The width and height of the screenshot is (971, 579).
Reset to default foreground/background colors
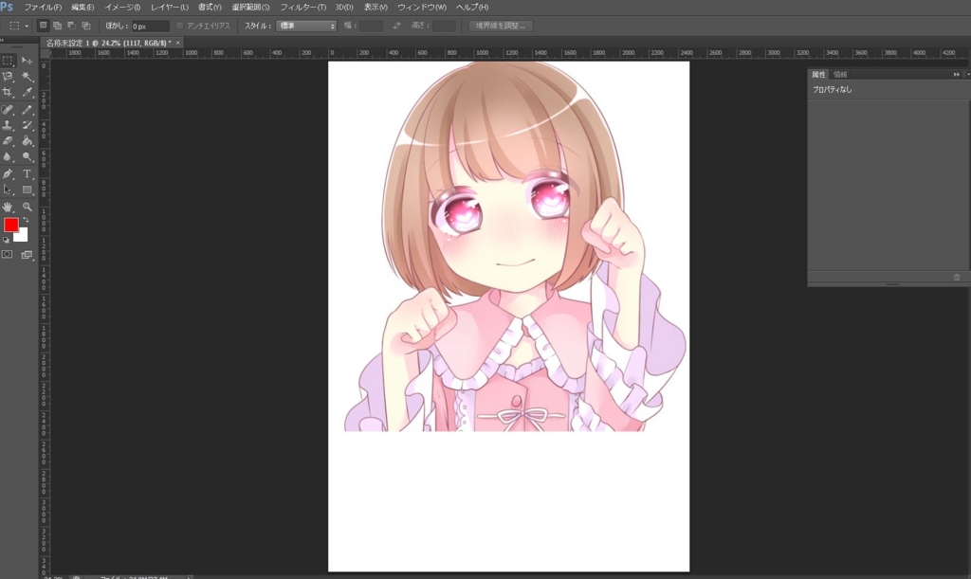7,240
